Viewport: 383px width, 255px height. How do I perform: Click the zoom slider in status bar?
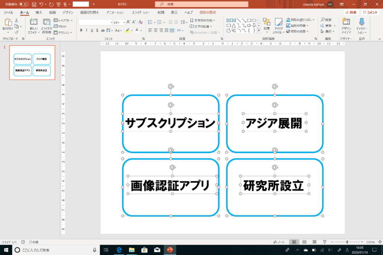(347, 242)
